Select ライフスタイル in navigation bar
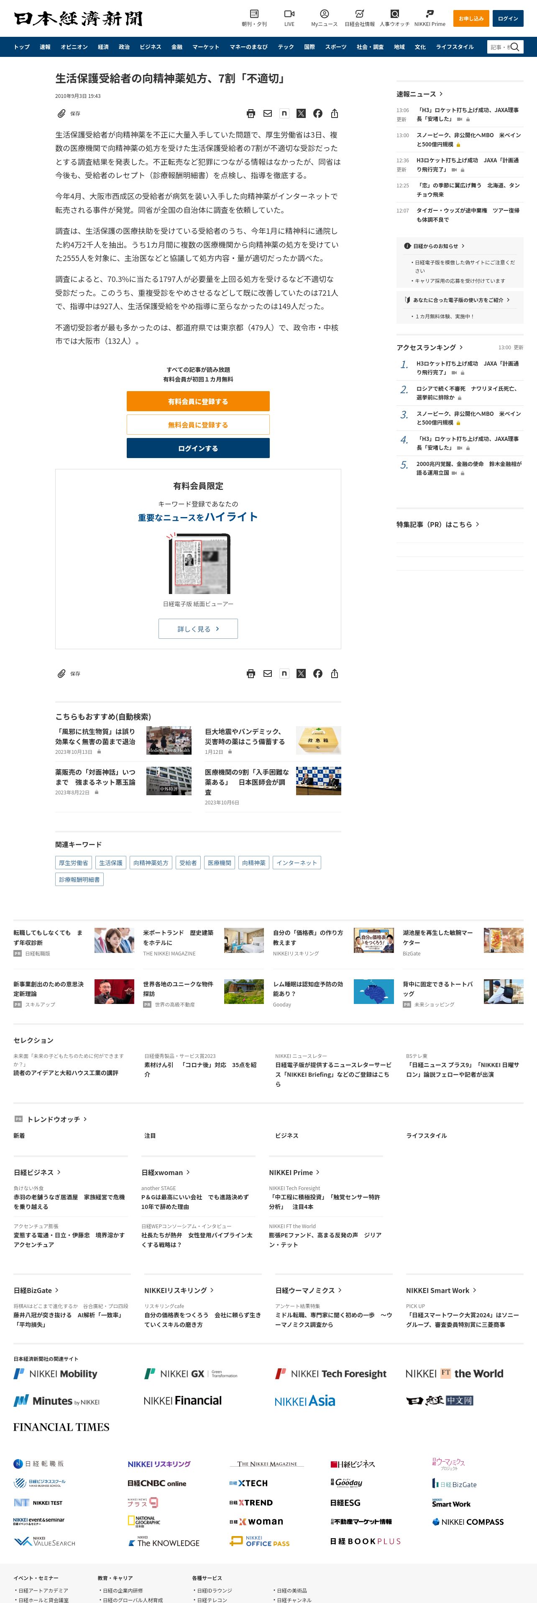Screen dimensions: 537x1603 pyautogui.click(x=454, y=47)
